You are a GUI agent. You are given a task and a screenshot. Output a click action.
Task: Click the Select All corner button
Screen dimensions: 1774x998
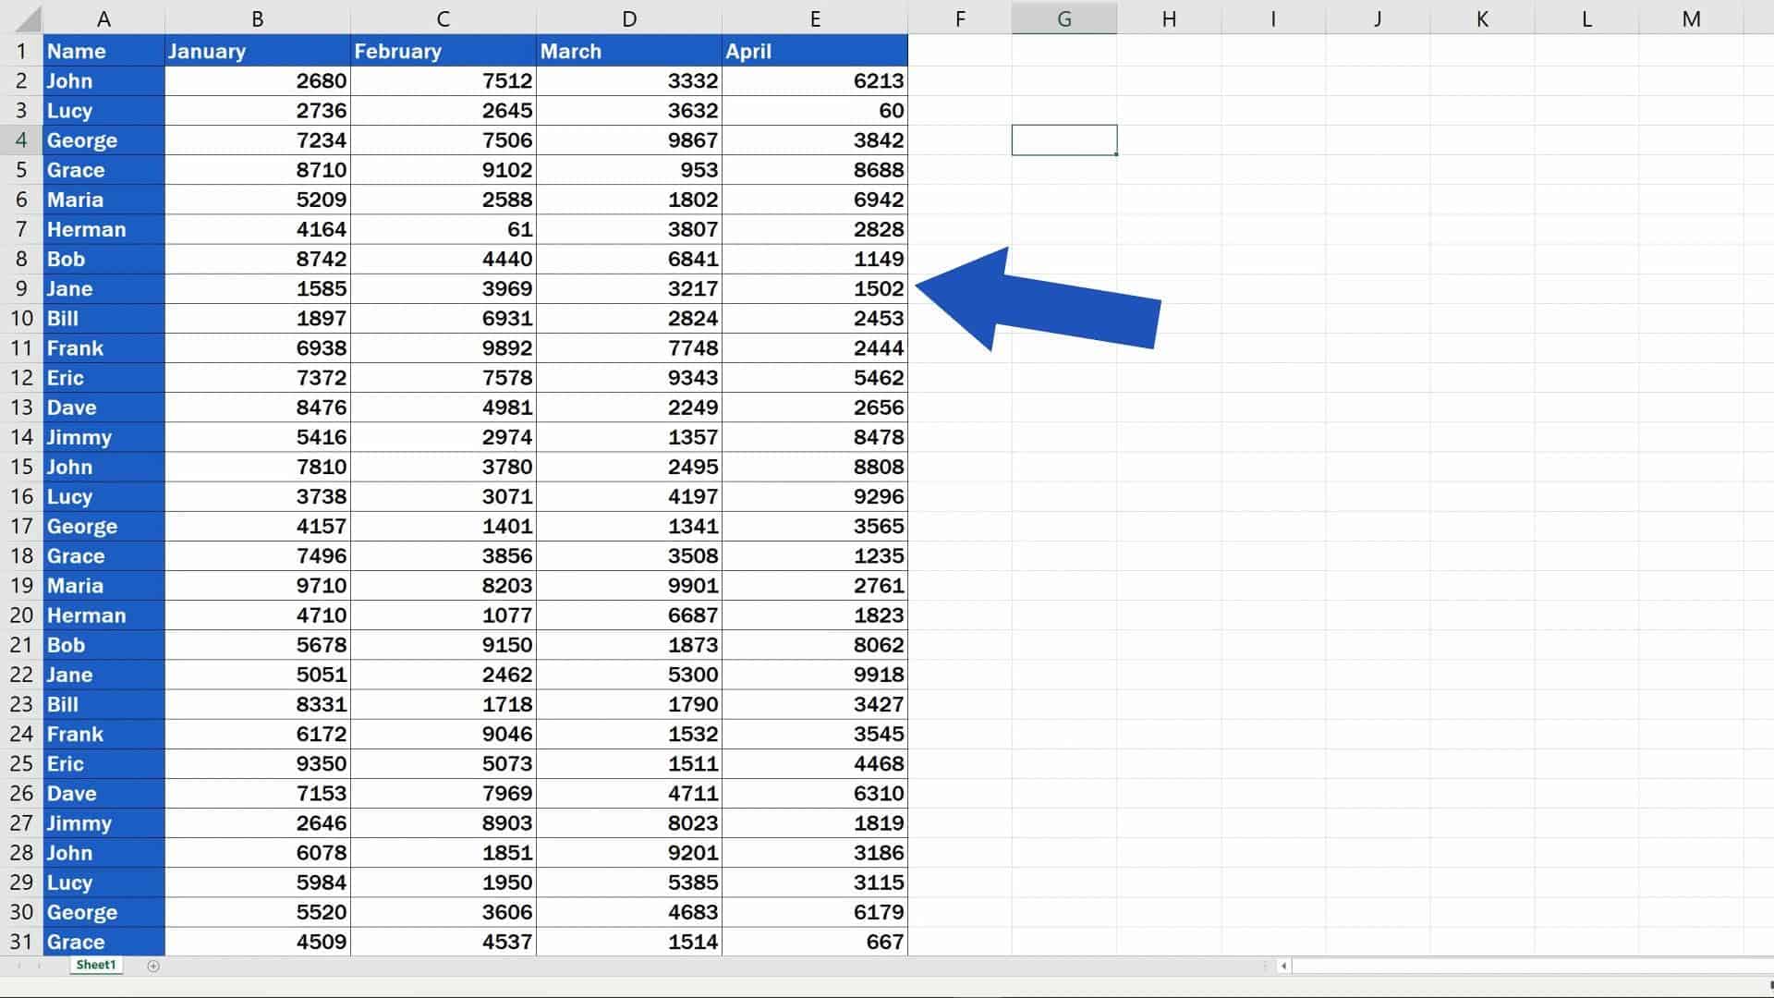[24, 18]
